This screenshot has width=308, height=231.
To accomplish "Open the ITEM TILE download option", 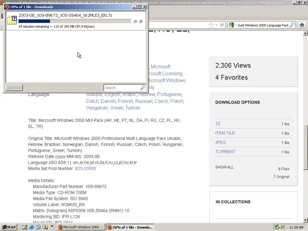I will 225,133.
